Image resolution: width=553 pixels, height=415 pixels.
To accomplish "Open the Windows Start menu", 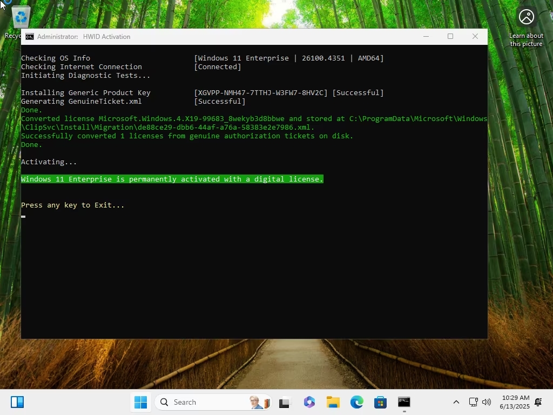I will coord(140,402).
